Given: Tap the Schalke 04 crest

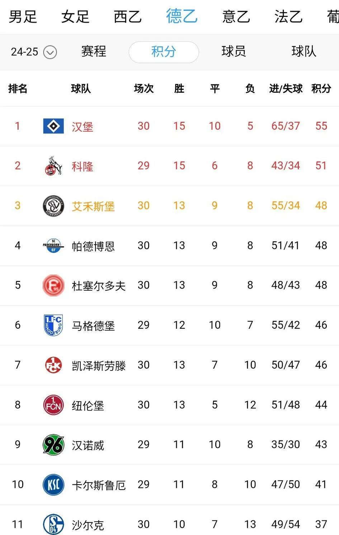Looking at the screenshot, I should tap(53, 524).
